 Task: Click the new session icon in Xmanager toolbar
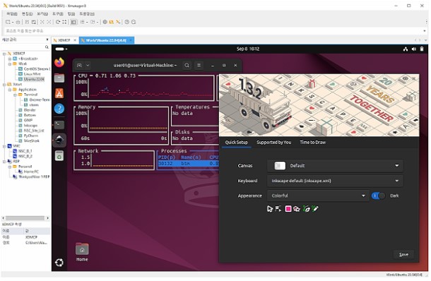tap(8, 22)
